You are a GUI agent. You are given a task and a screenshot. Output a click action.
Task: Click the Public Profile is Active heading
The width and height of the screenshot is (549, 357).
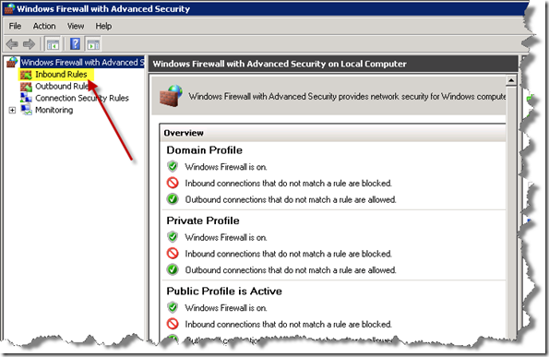pyautogui.click(x=224, y=291)
